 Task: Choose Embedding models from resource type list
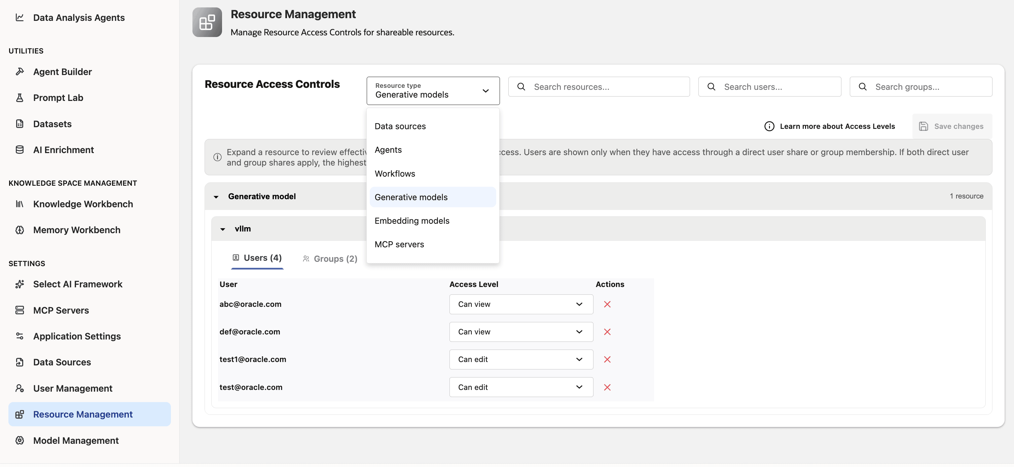433,220
